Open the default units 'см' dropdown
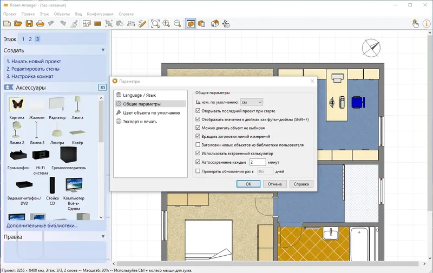 [252, 102]
